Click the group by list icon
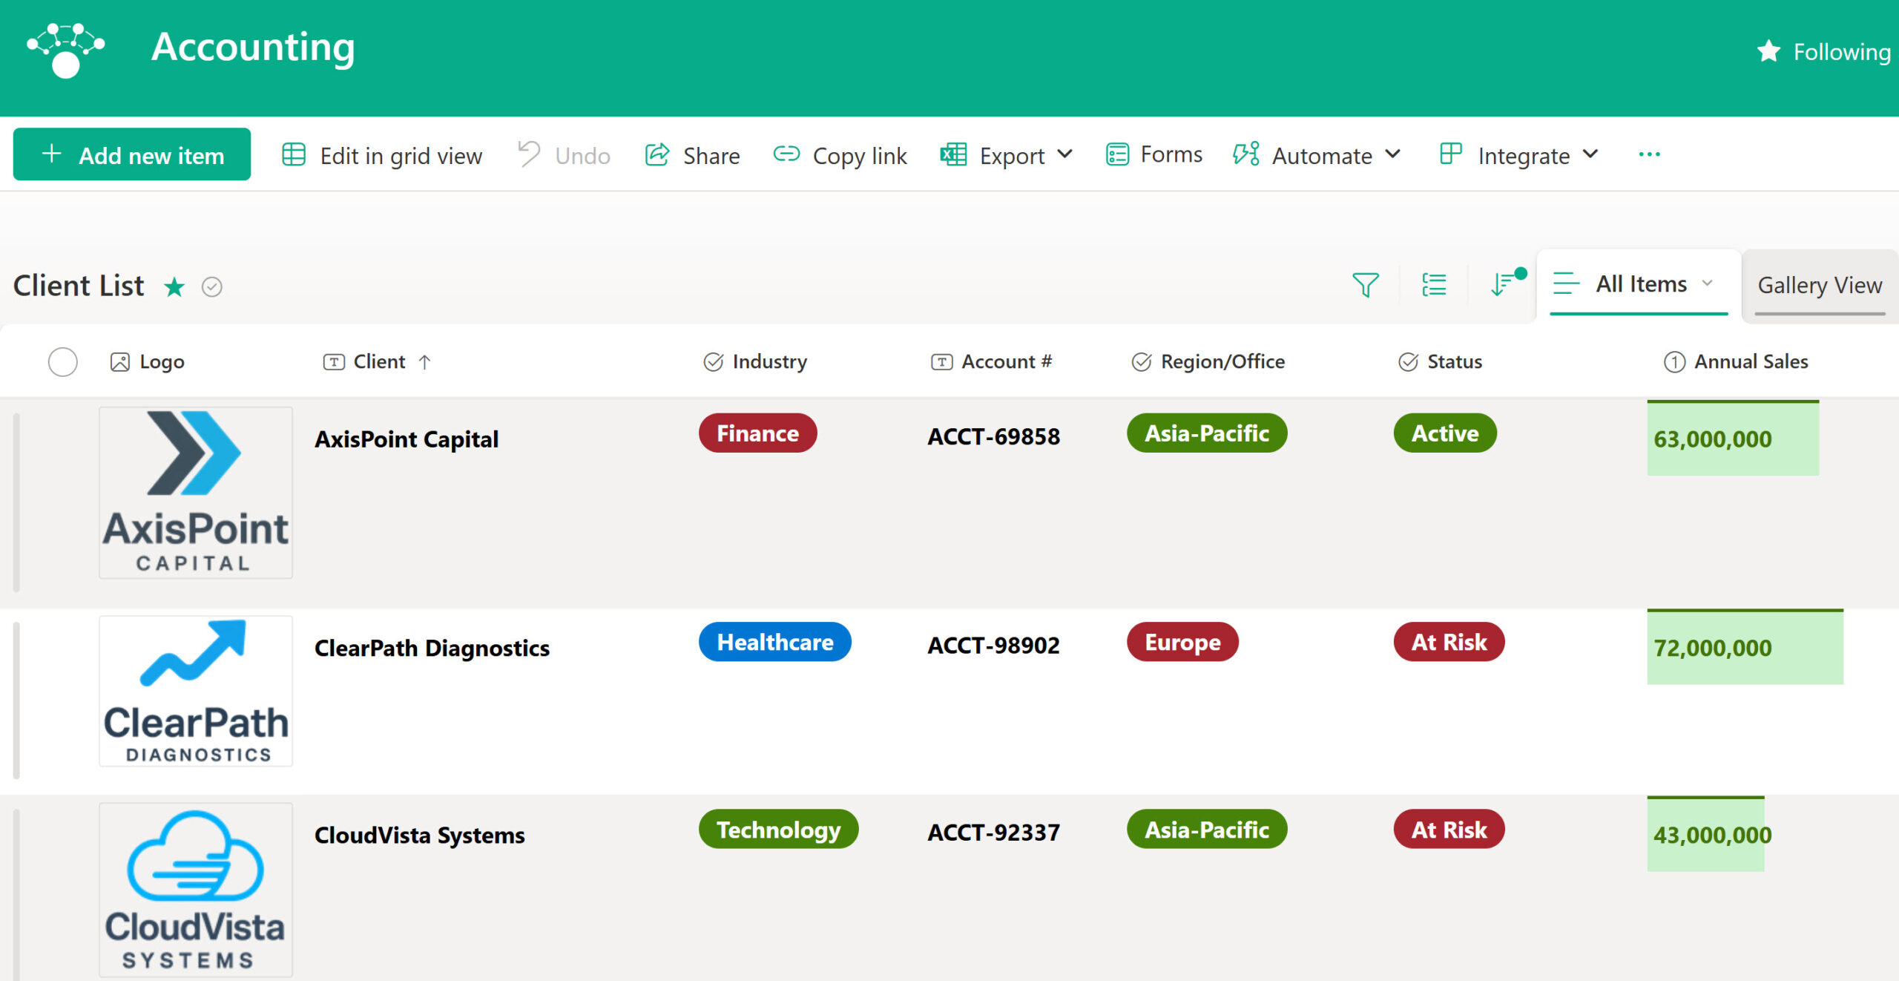The image size is (1899, 981). pos(1433,284)
